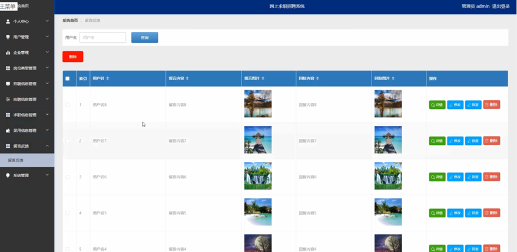Image resolution: width=517 pixels, height=252 pixels.
Task: Open the 留言图片 waterfall thumbnail in row 3
Action: tap(258, 176)
